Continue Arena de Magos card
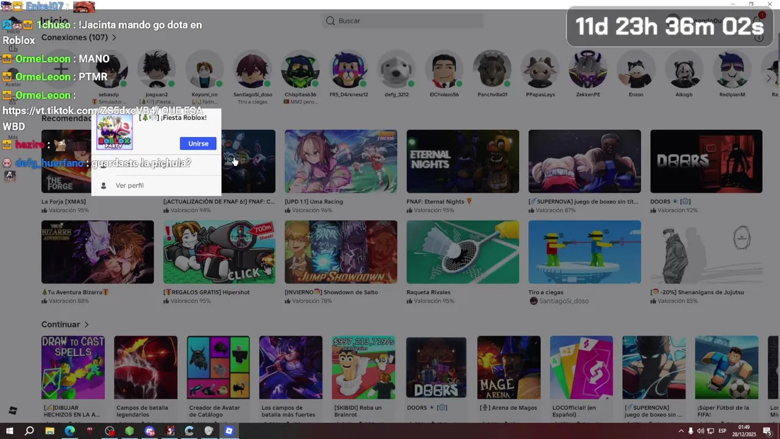780x439 pixels. (509, 367)
